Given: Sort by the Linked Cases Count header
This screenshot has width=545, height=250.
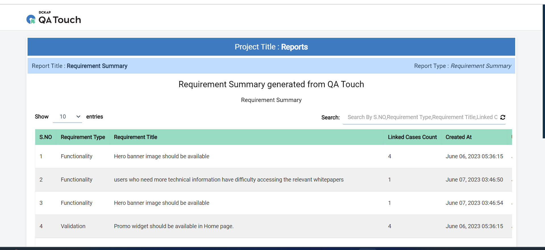Looking at the screenshot, I should click(412, 137).
